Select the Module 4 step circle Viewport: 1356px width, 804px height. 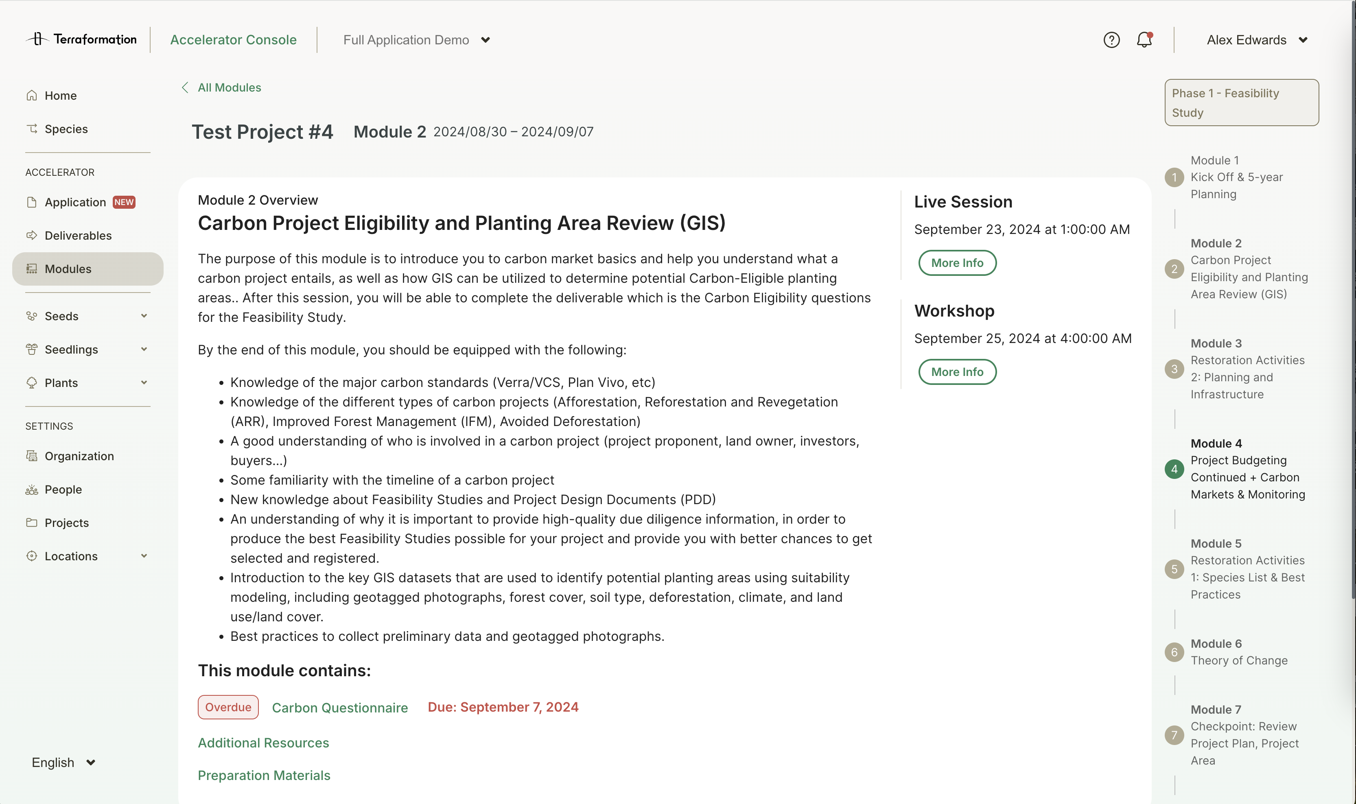point(1174,469)
